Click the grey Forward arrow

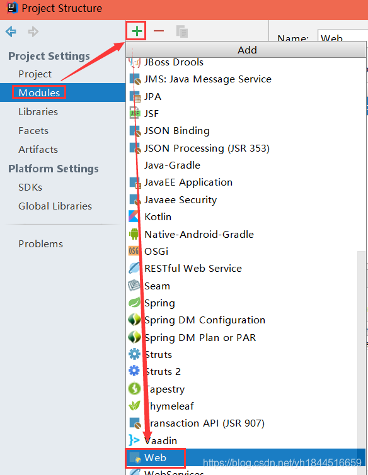pyautogui.click(x=33, y=31)
